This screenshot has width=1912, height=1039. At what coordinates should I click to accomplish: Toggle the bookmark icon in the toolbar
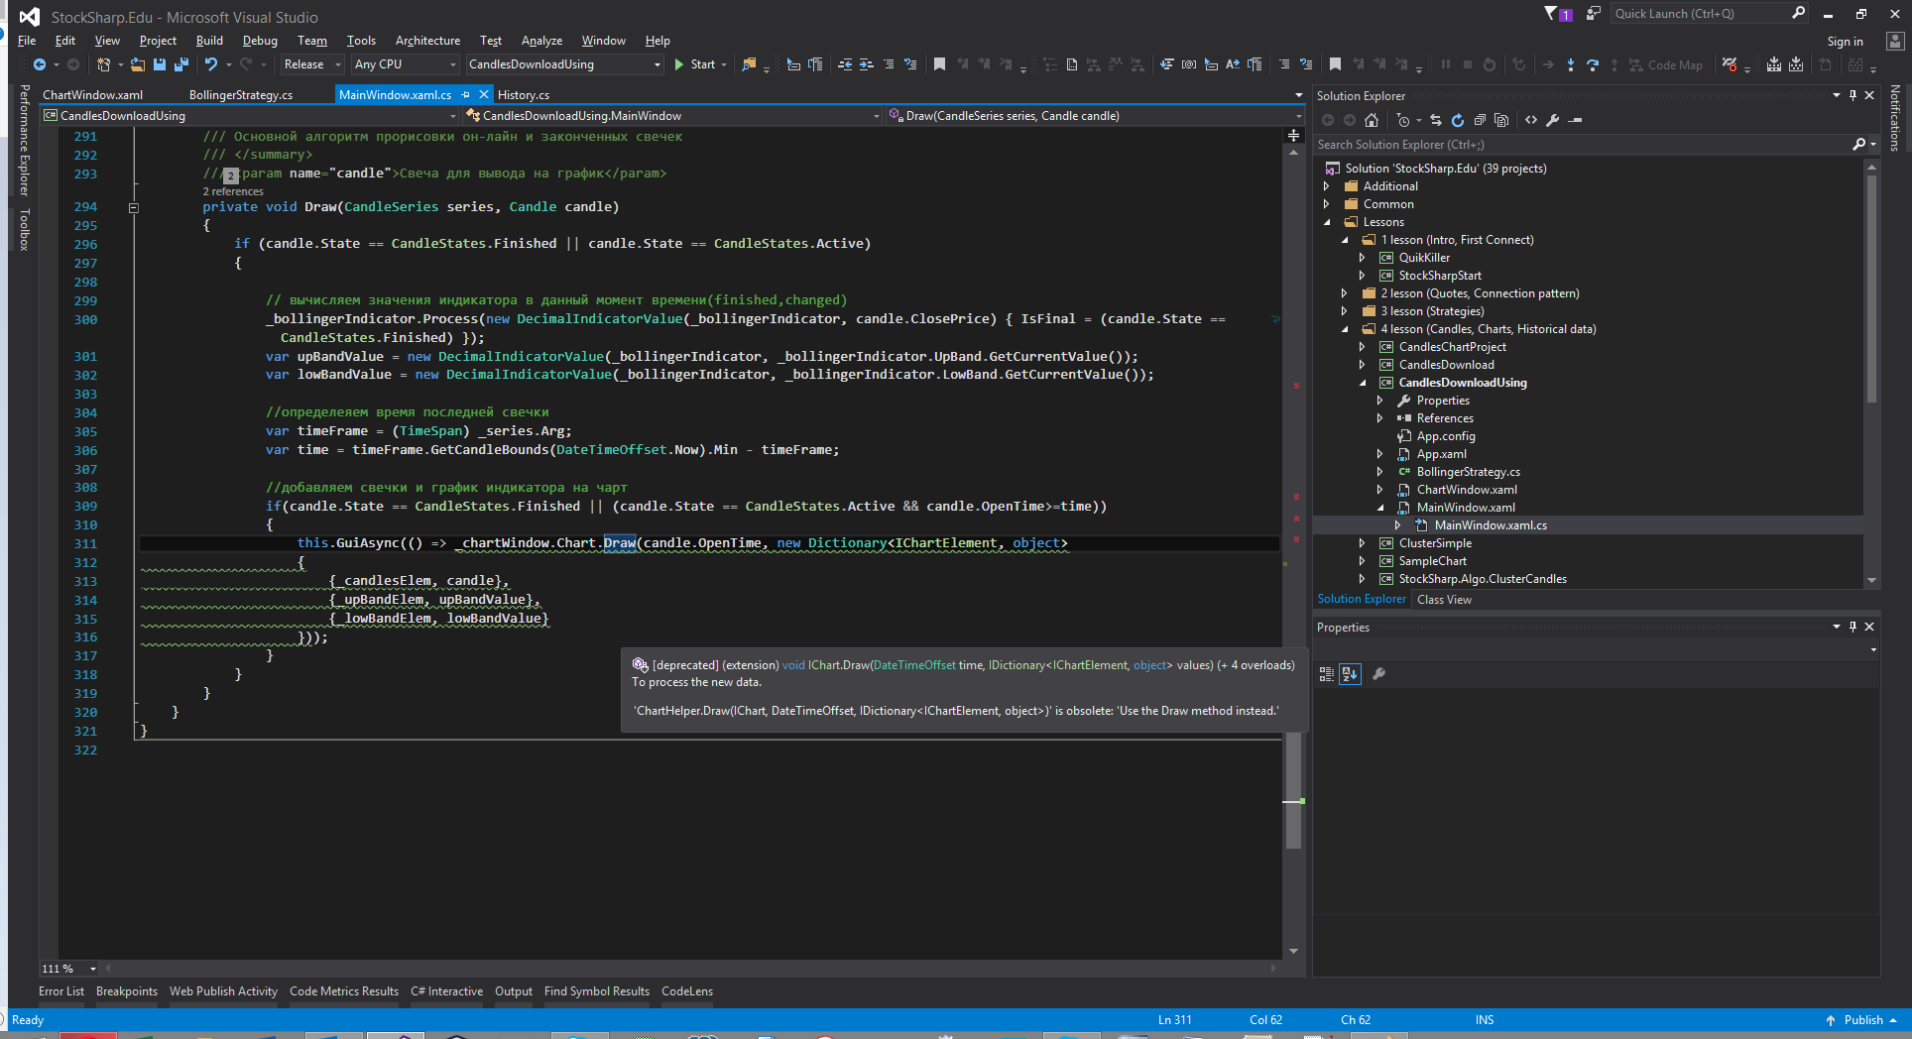[x=939, y=64]
